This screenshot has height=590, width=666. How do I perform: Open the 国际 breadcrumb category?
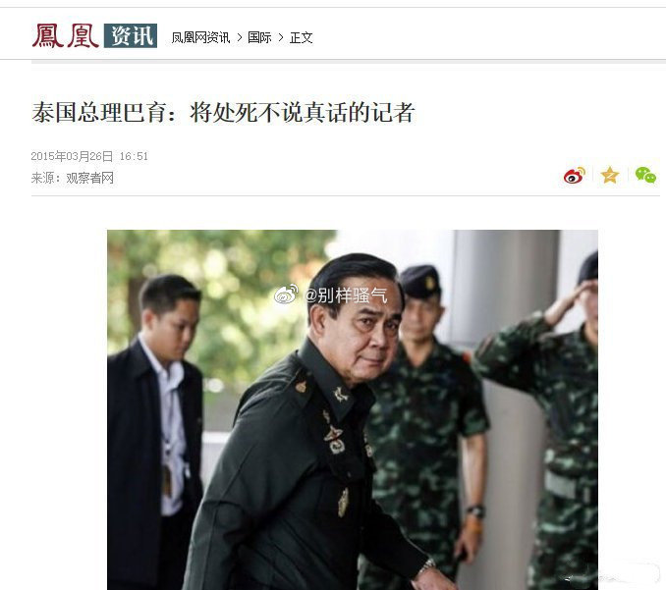259,37
